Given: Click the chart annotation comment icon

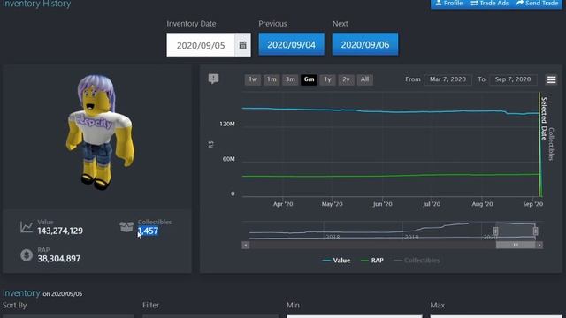Looking at the screenshot, I should click(213, 79).
